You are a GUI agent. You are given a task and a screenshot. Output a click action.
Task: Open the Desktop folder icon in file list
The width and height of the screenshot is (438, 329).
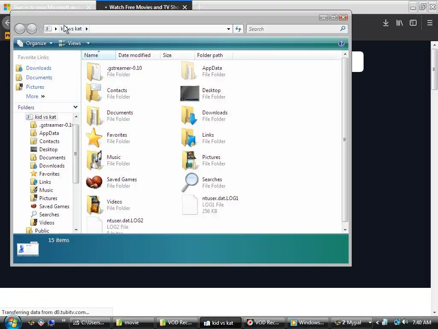click(189, 93)
